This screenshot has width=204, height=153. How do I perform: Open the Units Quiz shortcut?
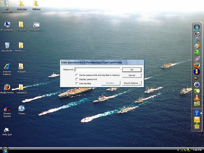click(7, 131)
